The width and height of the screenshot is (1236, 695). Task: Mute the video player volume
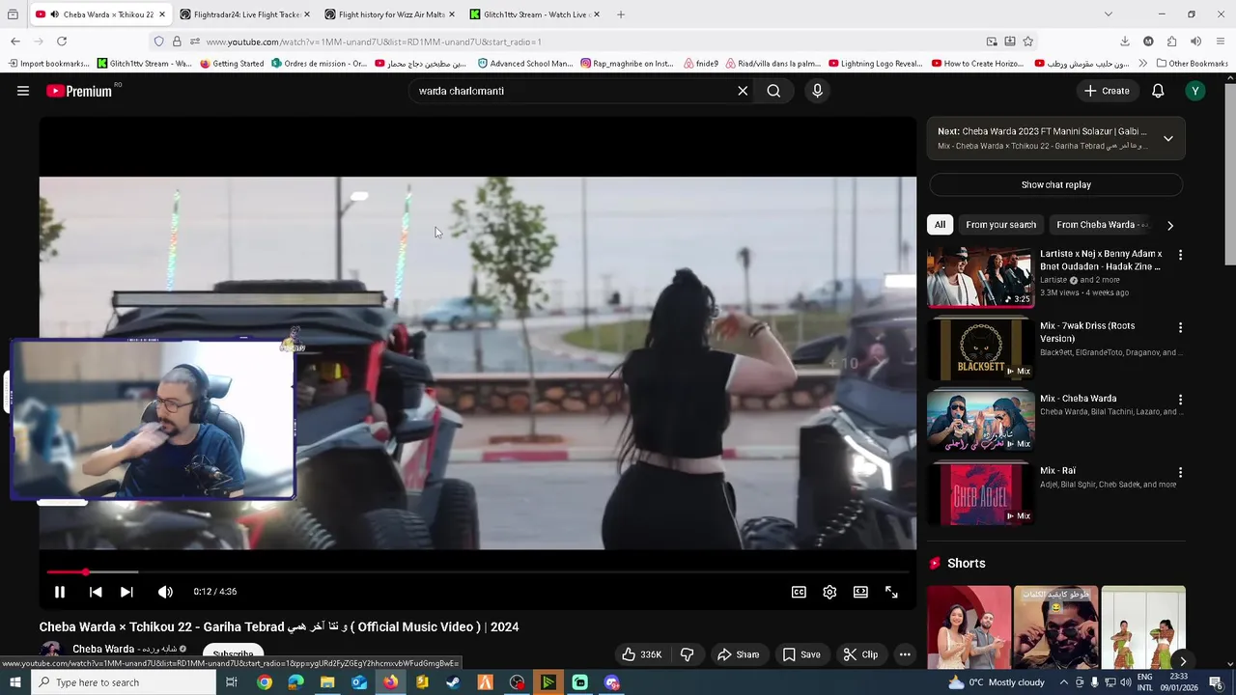[165, 592]
